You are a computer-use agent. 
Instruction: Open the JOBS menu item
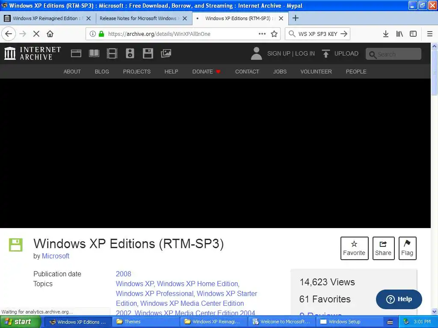[280, 71]
